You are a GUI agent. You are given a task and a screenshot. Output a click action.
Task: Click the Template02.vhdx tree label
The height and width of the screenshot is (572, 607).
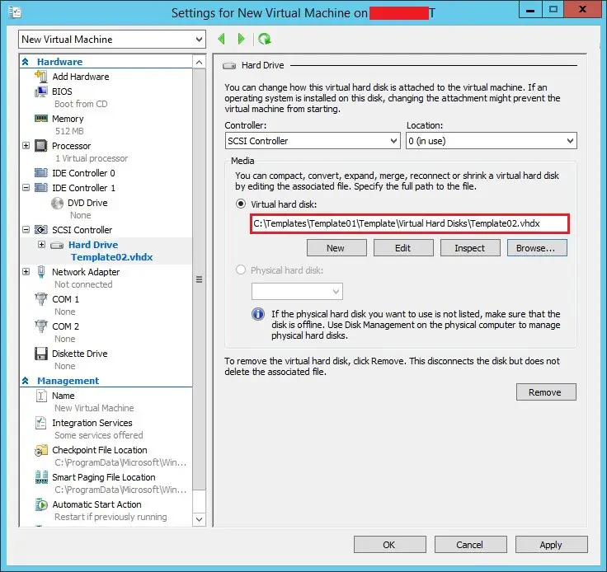coord(112,257)
